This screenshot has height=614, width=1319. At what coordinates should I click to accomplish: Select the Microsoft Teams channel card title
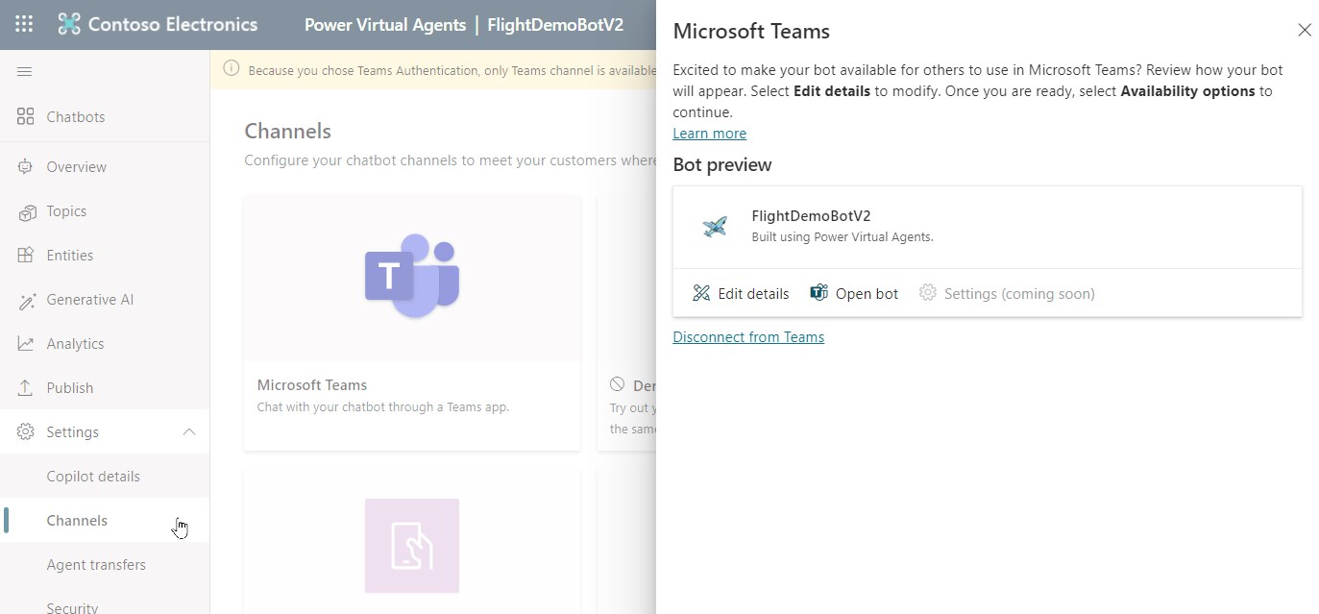click(x=312, y=385)
